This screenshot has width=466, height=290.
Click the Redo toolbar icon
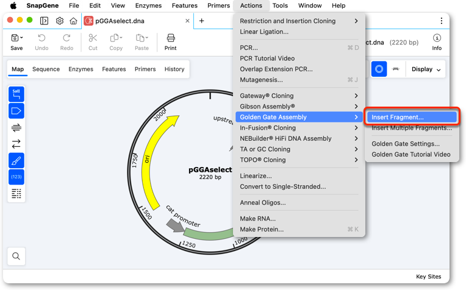[66, 38]
